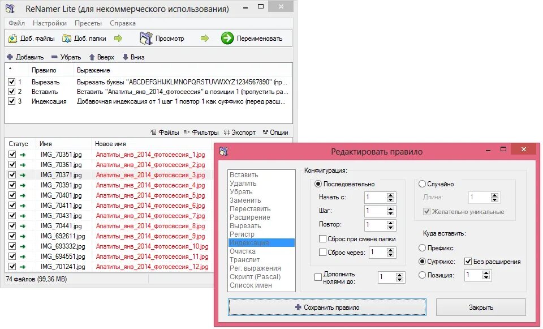Uncheck file IMG_70371.jpg checkbox
This screenshot has width=543, height=329.
[x=12, y=175]
